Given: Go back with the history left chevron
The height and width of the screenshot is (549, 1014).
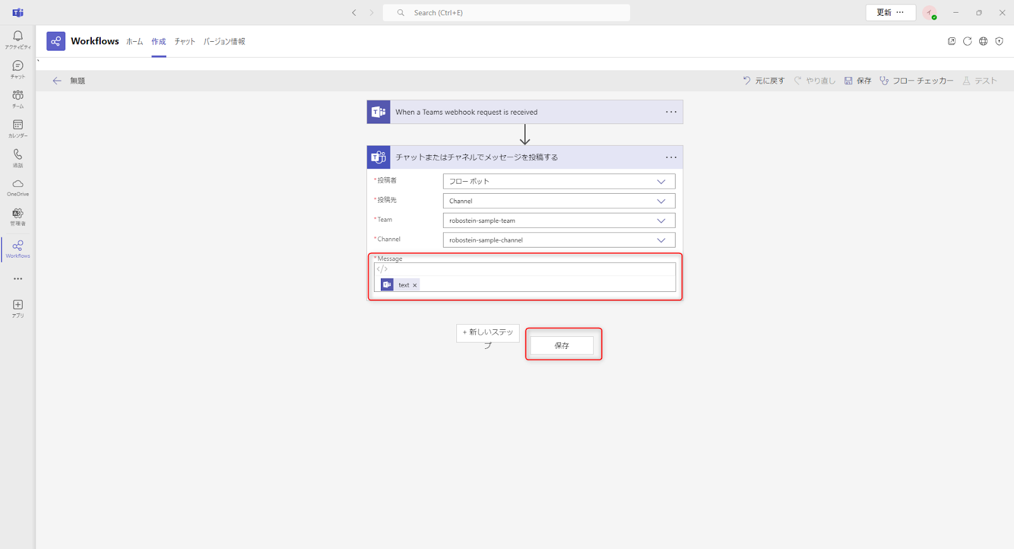Looking at the screenshot, I should coord(354,13).
